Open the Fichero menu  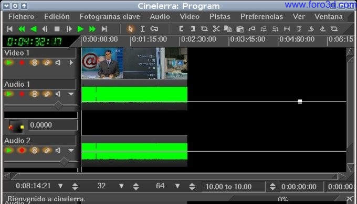pyautogui.click(x=21, y=17)
